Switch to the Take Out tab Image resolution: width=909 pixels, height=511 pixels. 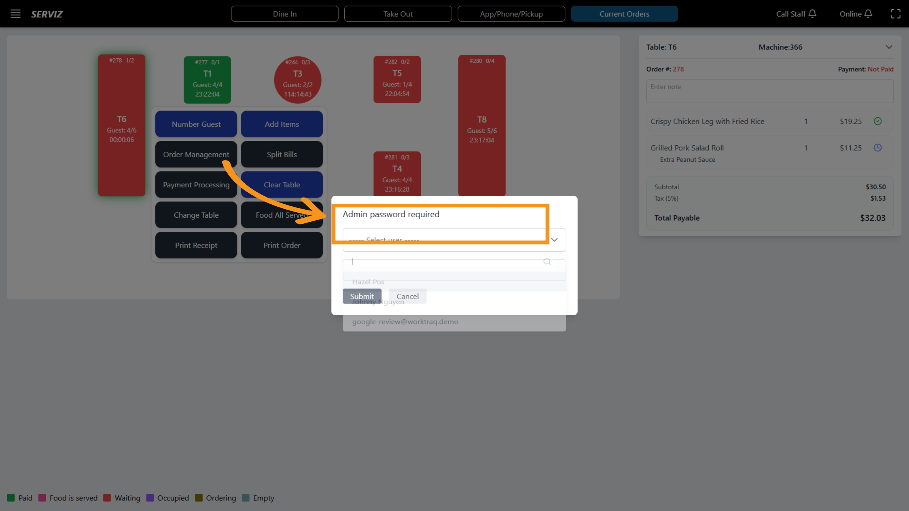click(x=398, y=14)
